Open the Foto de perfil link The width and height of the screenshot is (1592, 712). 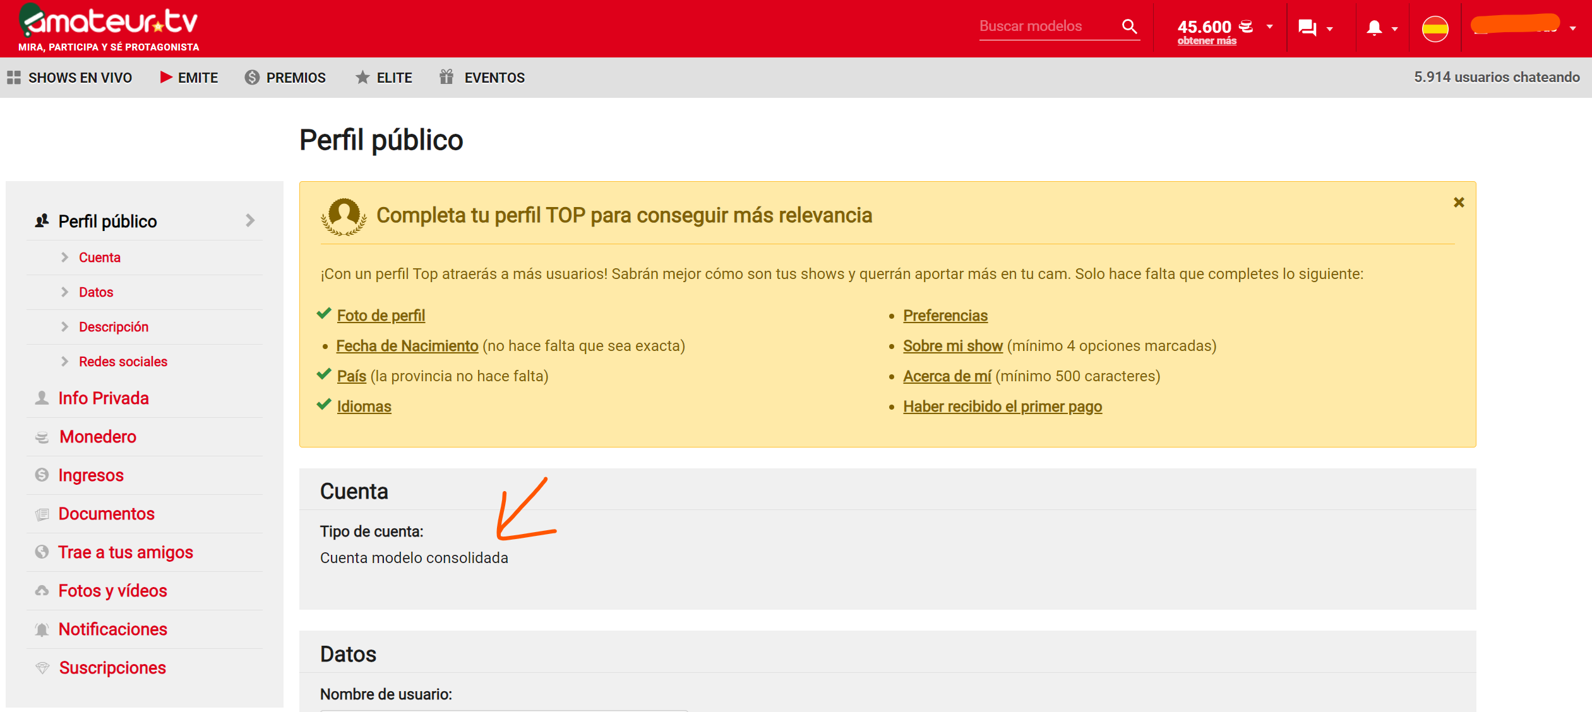(381, 316)
